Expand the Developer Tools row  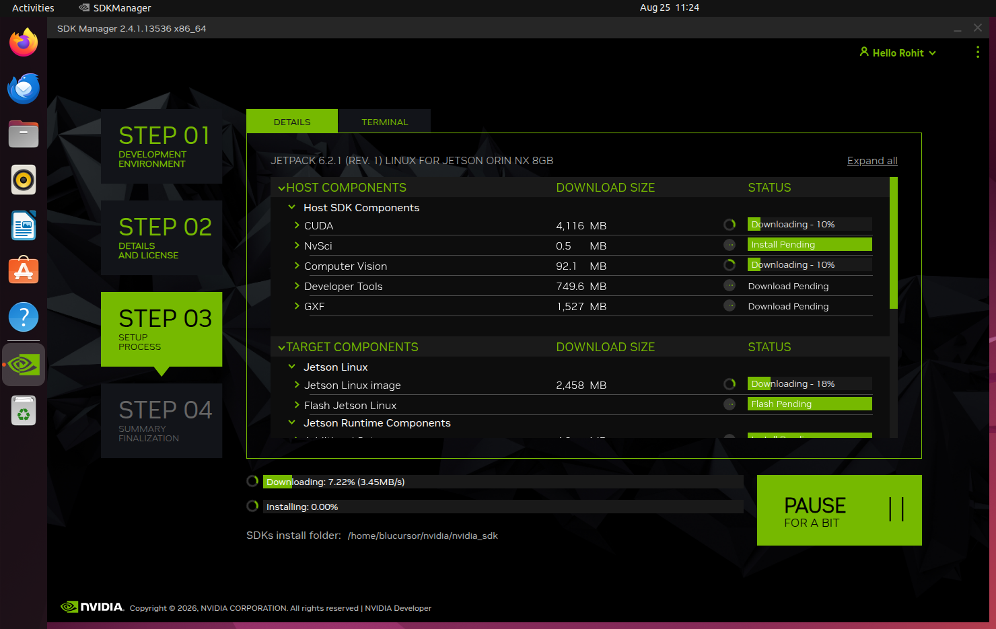click(x=297, y=286)
